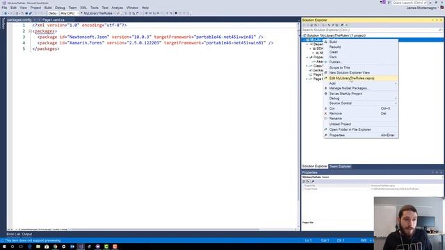Click the Quick Launch search box

[410, 3]
